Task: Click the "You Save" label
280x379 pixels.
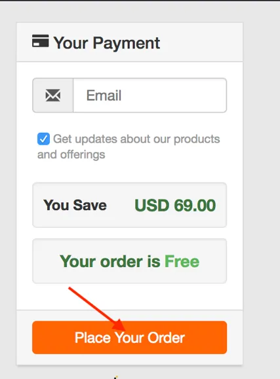Action: [x=75, y=205]
